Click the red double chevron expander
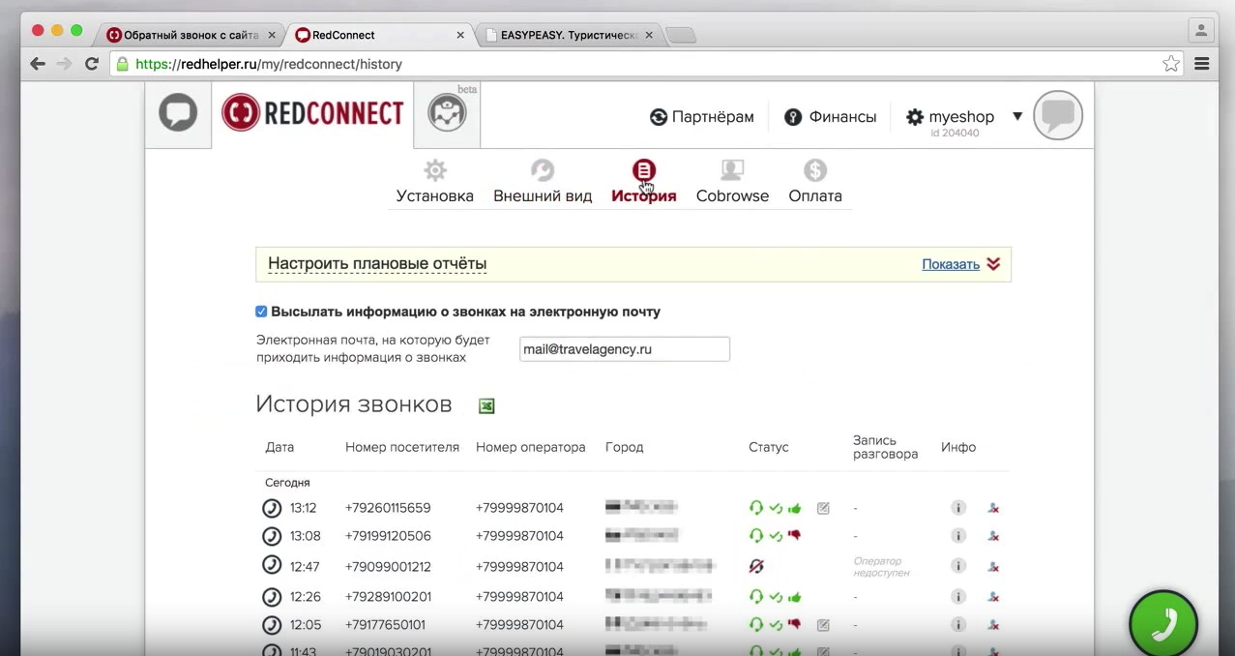This screenshot has width=1235, height=656. [x=993, y=264]
